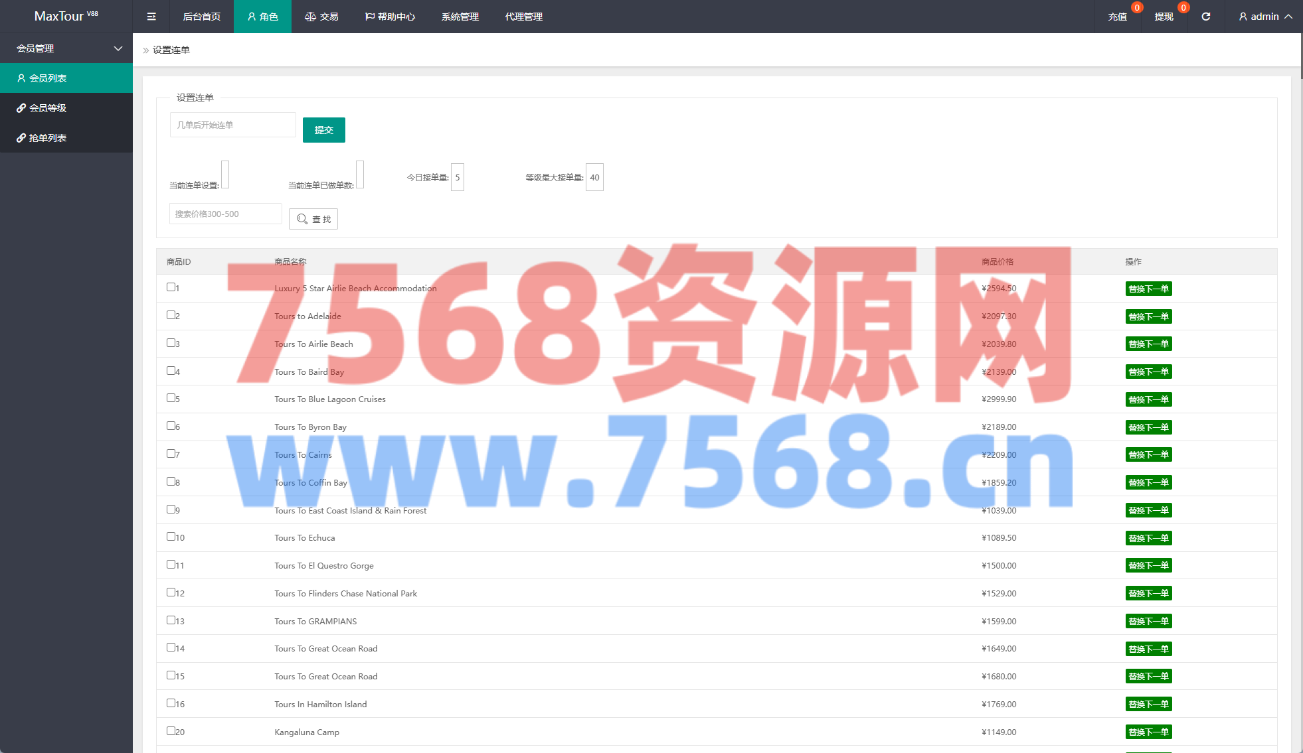Switch to the 交易 top tab
The width and height of the screenshot is (1303, 753).
coord(321,17)
